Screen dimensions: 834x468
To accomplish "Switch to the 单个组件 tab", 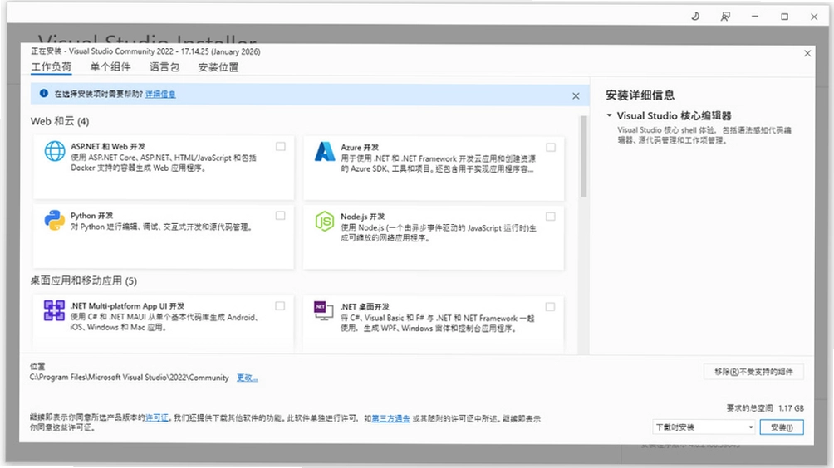I will tap(110, 67).
